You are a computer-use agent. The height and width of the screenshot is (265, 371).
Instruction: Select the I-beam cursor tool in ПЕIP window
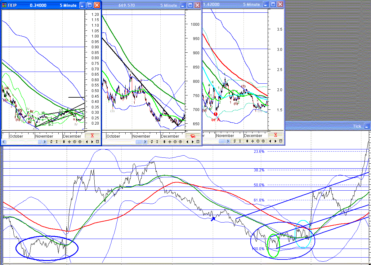56,142
